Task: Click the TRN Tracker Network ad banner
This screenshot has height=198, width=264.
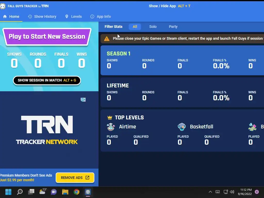Action: point(47,130)
